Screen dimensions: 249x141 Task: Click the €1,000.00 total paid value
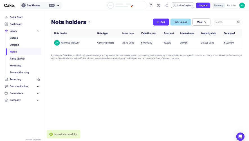pyautogui.click(x=229, y=43)
